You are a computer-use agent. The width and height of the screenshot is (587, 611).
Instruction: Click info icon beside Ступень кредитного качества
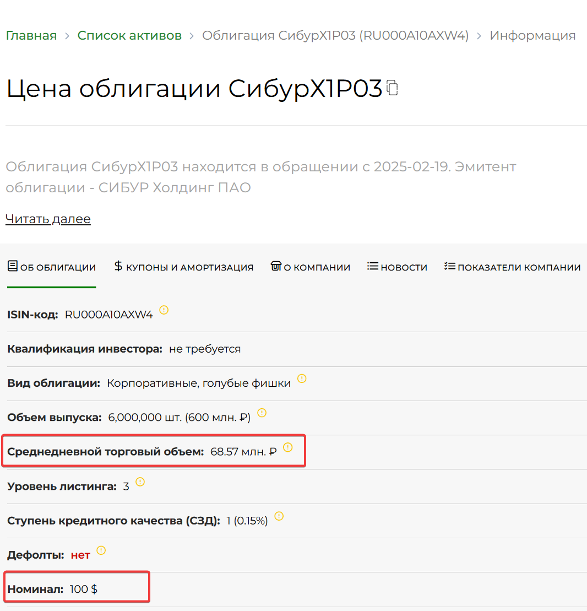[279, 516]
